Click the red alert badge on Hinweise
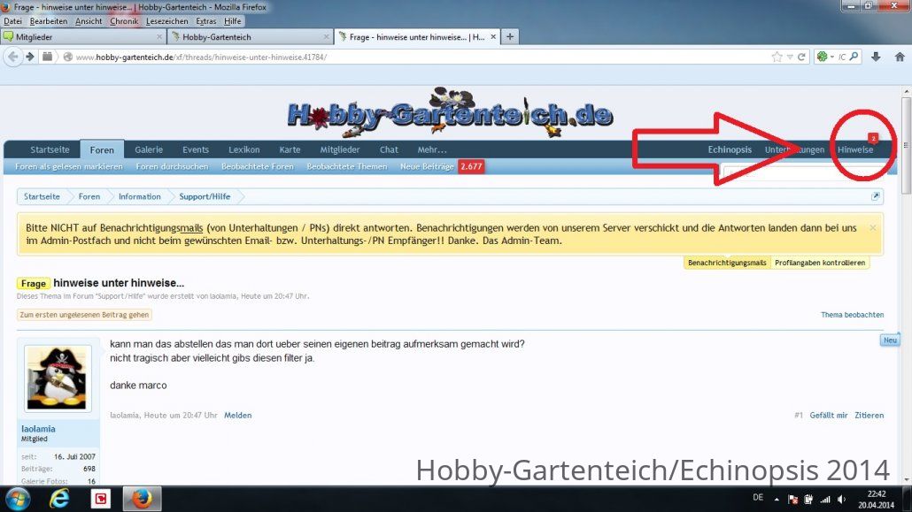This screenshot has width=912, height=512. pos(873,138)
